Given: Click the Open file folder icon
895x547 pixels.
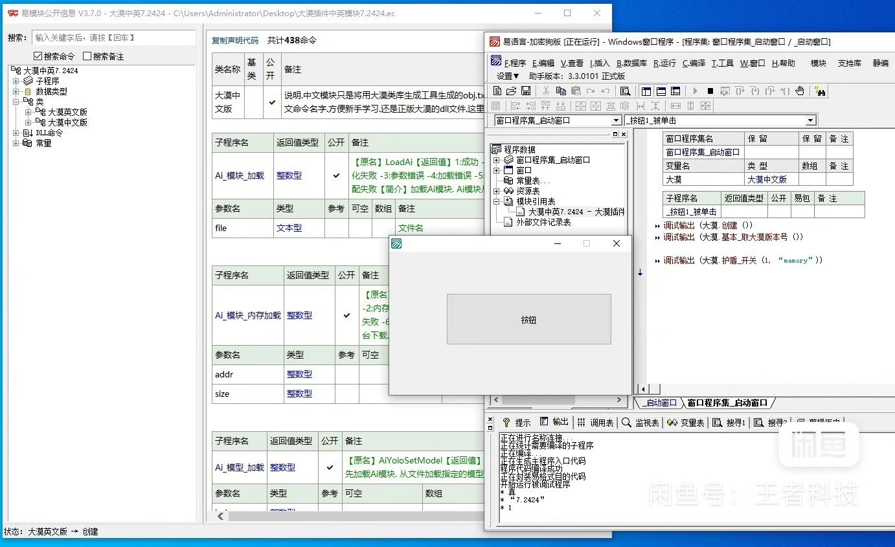Looking at the screenshot, I should pyautogui.click(x=511, y=91).
